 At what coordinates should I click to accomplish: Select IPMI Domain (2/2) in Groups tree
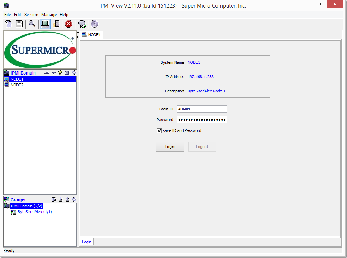click(26, 206)
